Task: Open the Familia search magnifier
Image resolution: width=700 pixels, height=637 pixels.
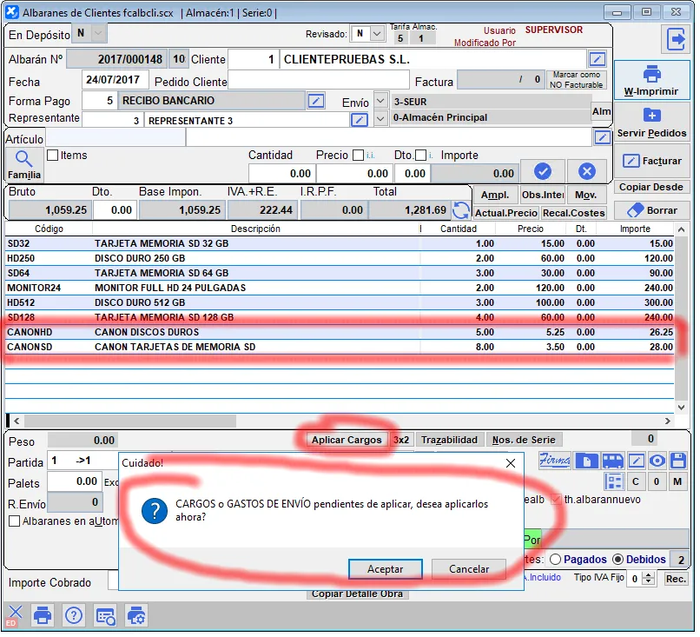Action: (x=24, y=163)
